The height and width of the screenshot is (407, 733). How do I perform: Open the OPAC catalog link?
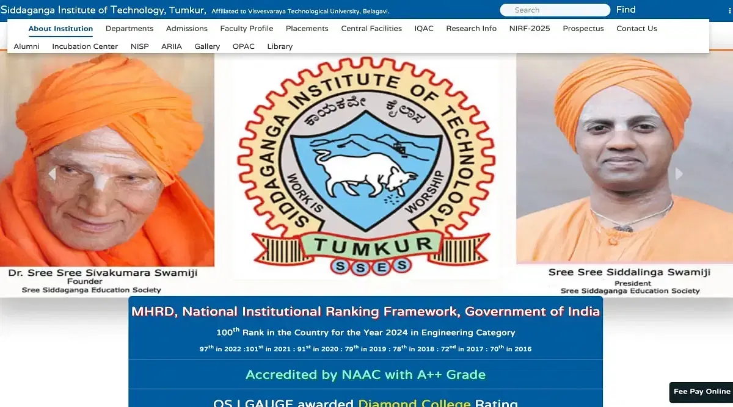click(244, 46)
